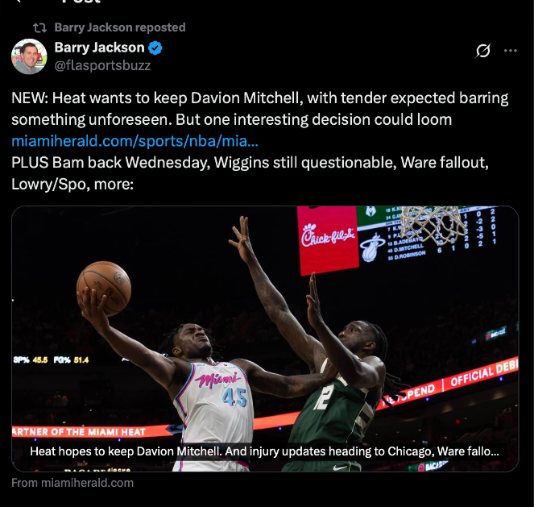Click the Chick-fil-A sign in the photo

point(328,239)
